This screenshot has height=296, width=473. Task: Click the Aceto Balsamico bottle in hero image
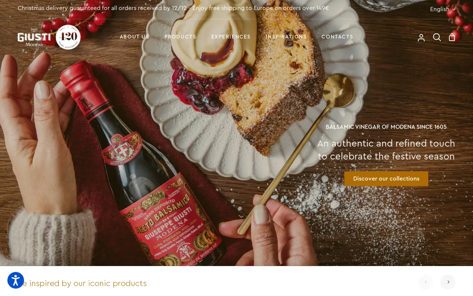148,174
